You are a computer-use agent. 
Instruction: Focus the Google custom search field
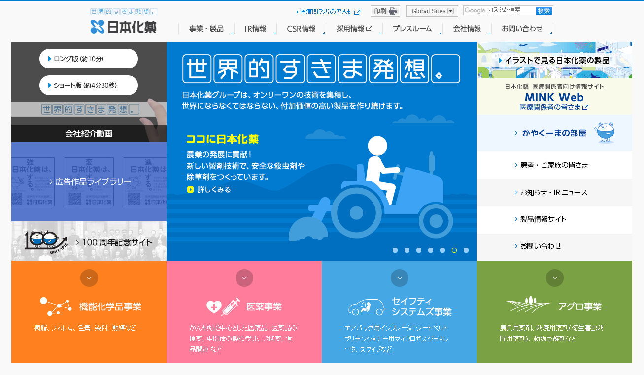coord(500,10)
